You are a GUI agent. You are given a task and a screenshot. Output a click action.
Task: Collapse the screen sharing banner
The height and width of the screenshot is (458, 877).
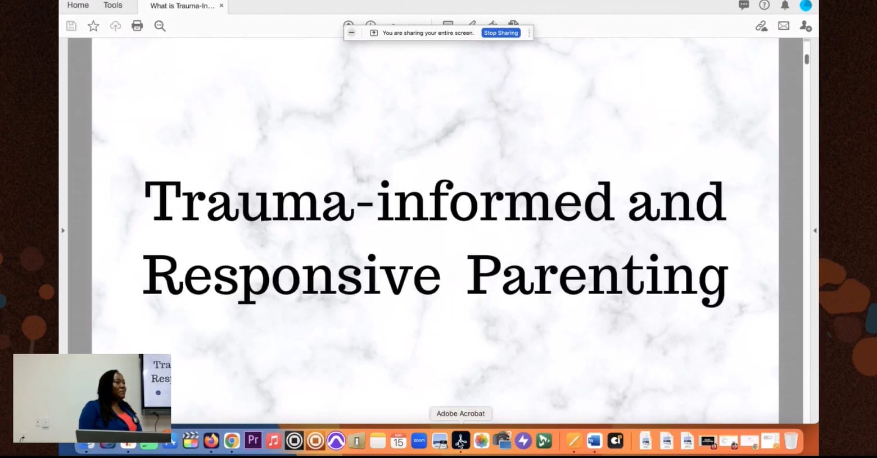pyautogui.click(x=351, y=33)
